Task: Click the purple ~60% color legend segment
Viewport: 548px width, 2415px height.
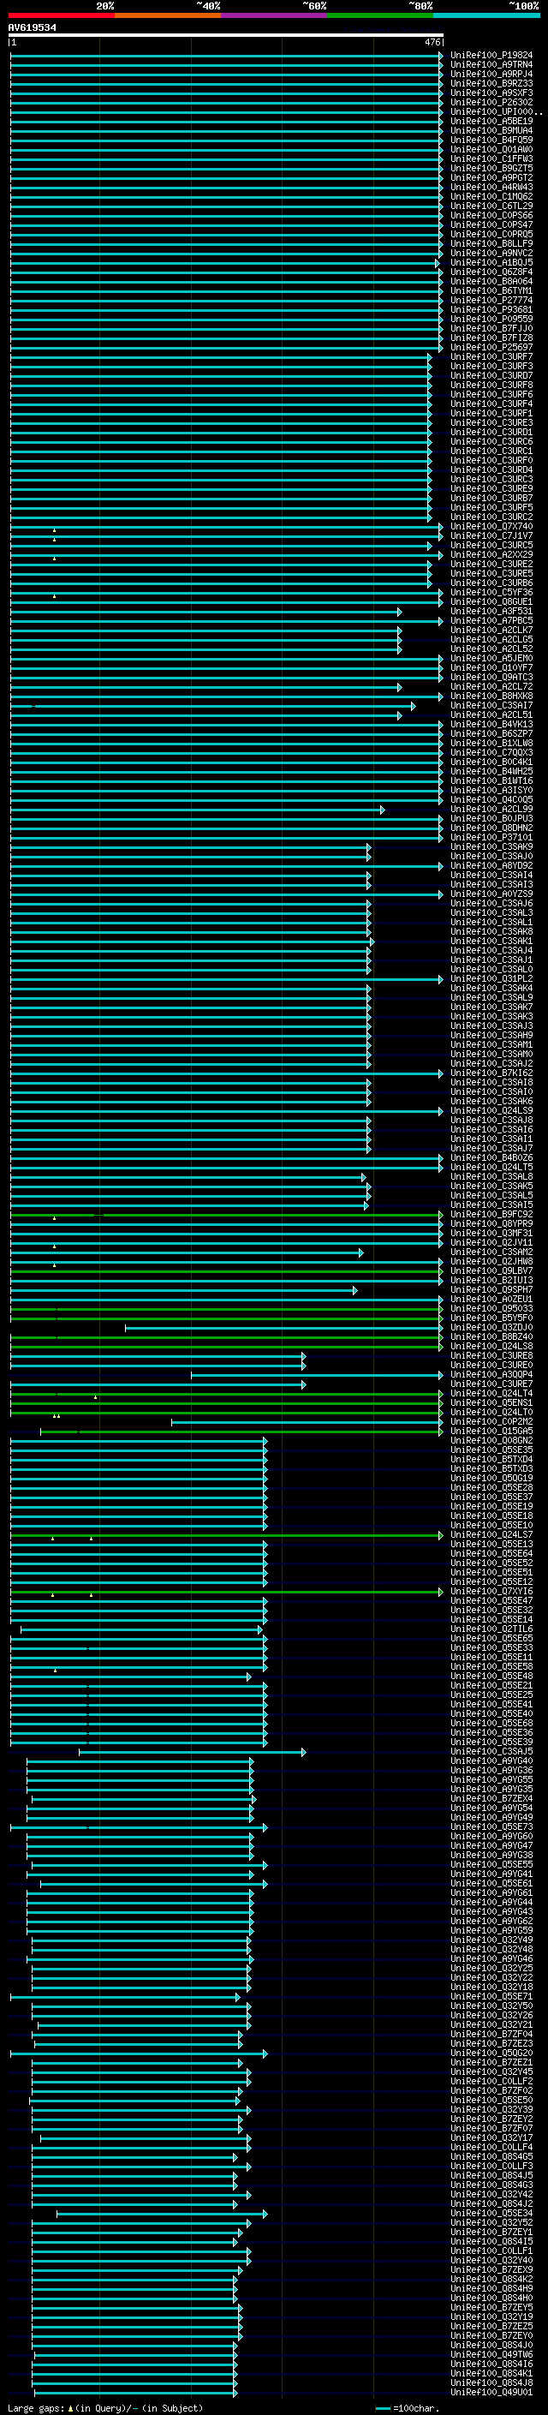Action: (x=273, y=16)
